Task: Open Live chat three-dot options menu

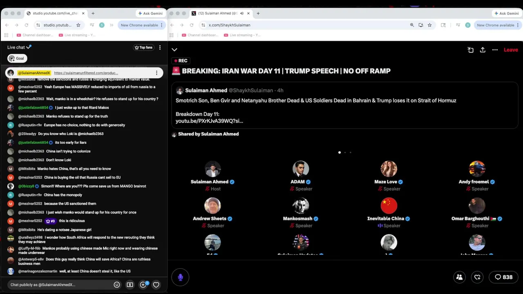Action: 160,47
